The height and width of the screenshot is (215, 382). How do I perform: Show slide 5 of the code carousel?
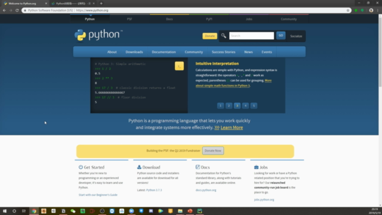pyautogui.click(x=254, y=106)
